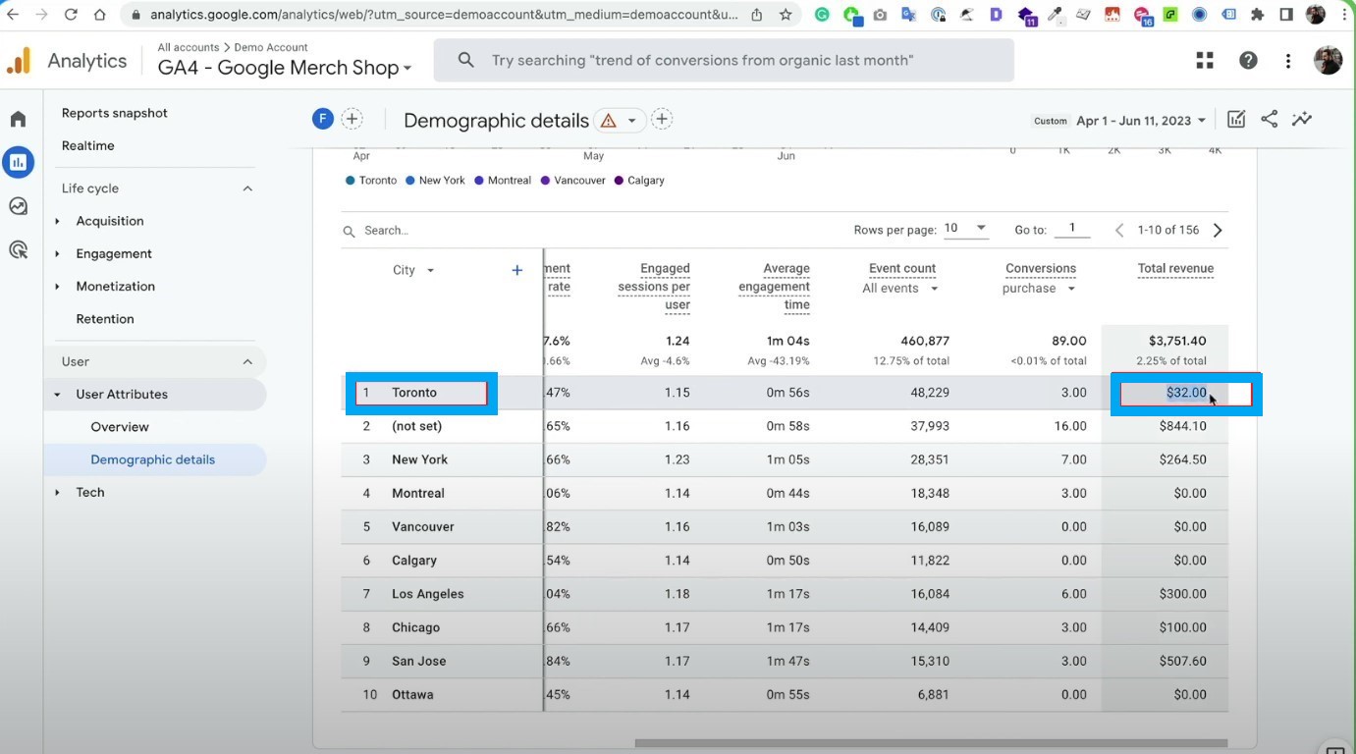Click the horizontal table scrollbar
Image resolution: width=1356 pixels, height=754 pixels.
click(x=931, y=743)
